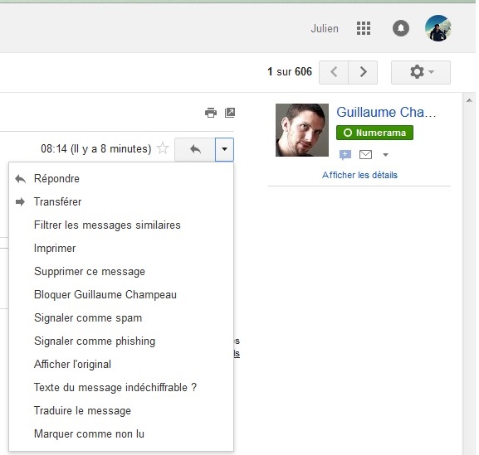
Task: Click the green Numerama circle label
Action: pos(374,133)
